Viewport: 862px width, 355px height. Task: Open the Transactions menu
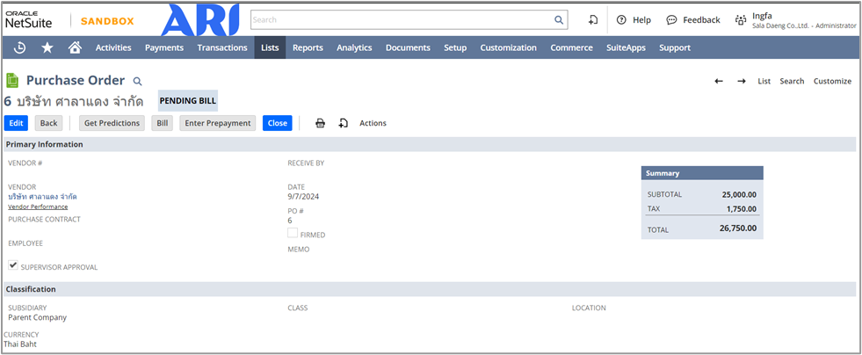(222, 47)
